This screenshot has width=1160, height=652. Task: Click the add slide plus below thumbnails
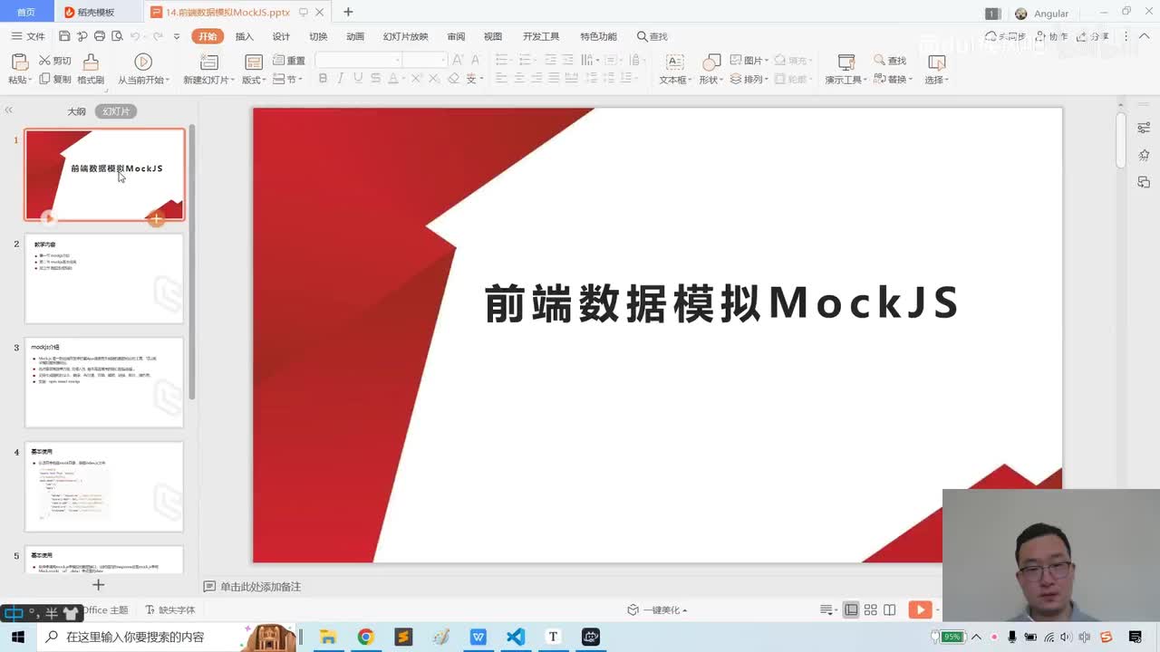coord(99,585)
